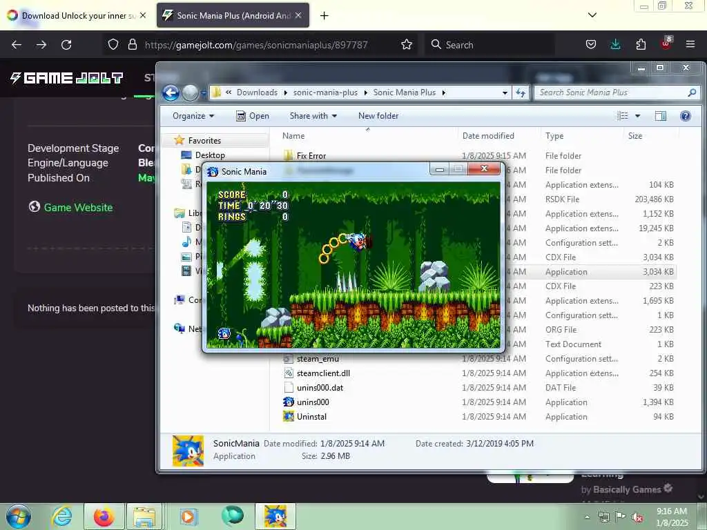Open the view options dropdown arrow
Screen dimensions: 707x530
click(637, 116)
